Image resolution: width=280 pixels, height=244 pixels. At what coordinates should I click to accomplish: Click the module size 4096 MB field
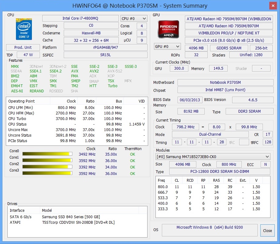click(182, 164)
